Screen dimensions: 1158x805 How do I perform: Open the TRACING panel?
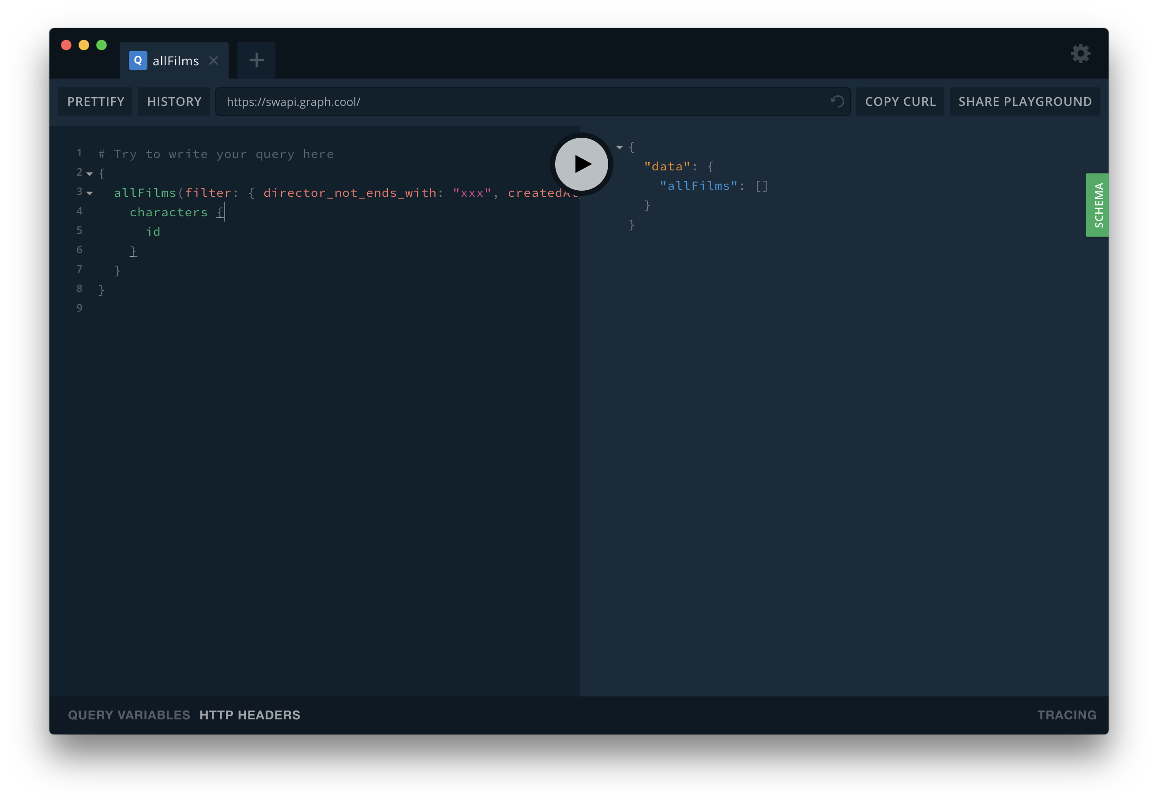(x=1066, y=715)
